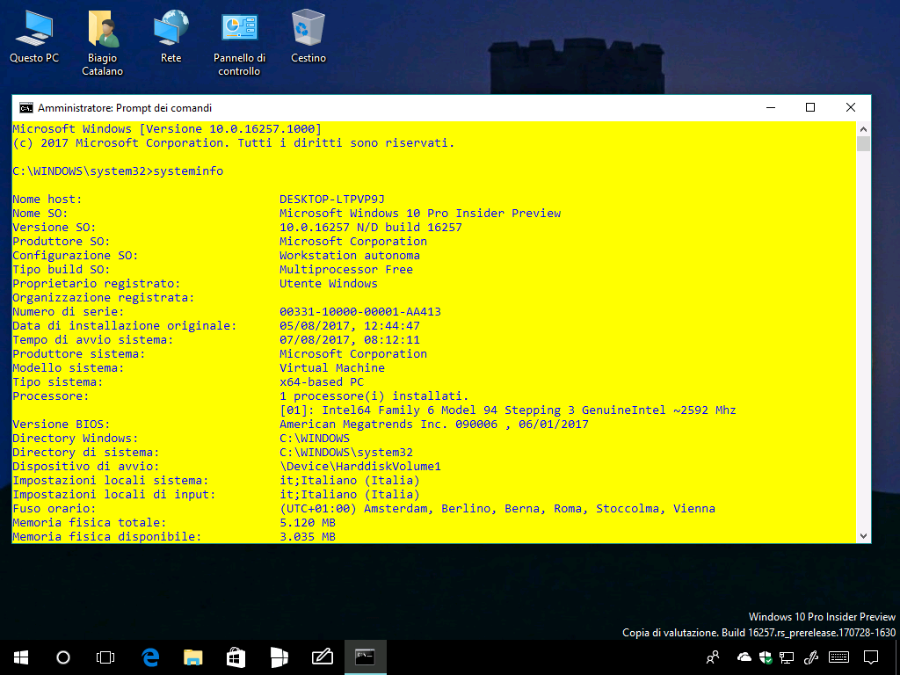This screenshot has height=675, width=900.
Task: Open the Command Prompt title bar system icon
Action: (25, 108)
